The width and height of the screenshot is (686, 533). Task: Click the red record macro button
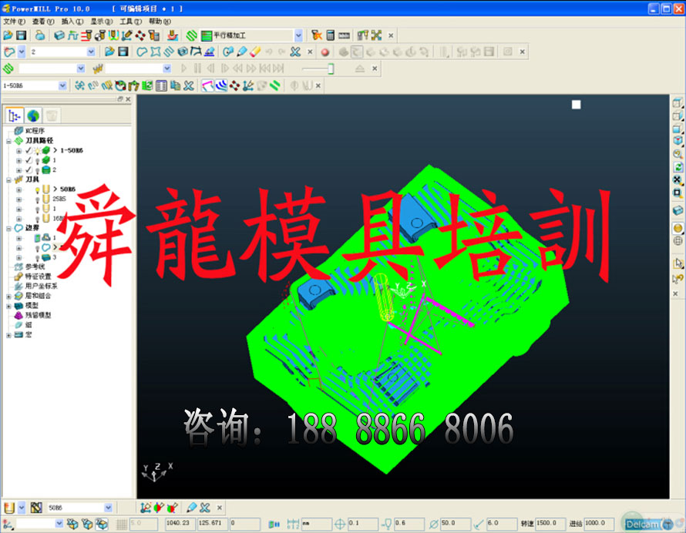coord(325,52)
